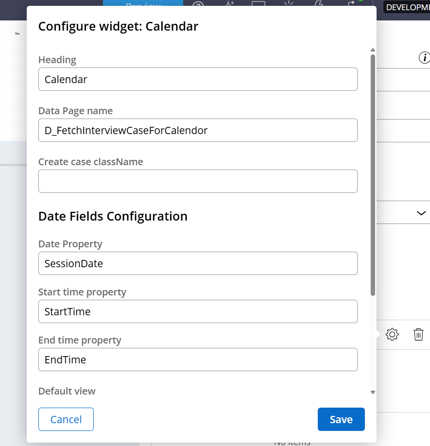Save the Calendar widget configuration
Screen dimensions: 430x446
[x=341, y=419]
